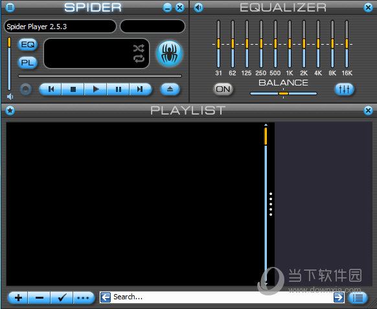Open the Spider main menu icon
This screenshot has width=377, height=309.
pyautogui.click(x=10, y=8)
